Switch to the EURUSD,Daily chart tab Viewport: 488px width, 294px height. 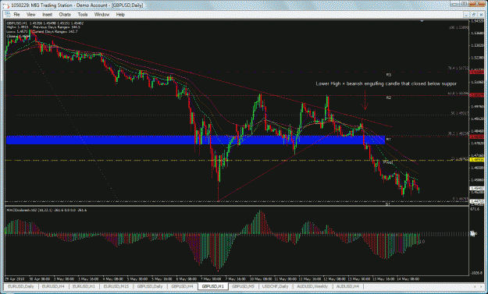[x=21, y=286]
